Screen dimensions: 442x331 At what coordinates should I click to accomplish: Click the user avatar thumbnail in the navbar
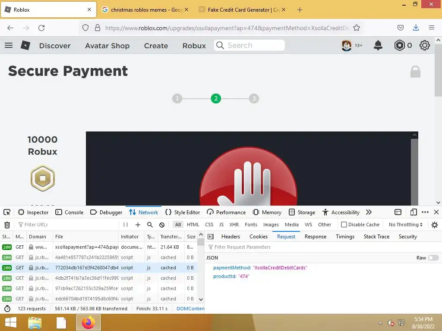[347, 45]
